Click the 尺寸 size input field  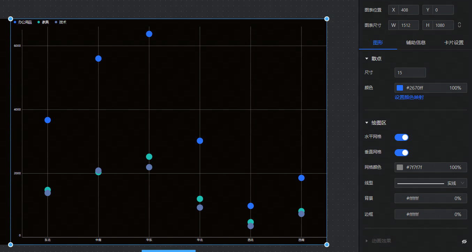(410, 72)
